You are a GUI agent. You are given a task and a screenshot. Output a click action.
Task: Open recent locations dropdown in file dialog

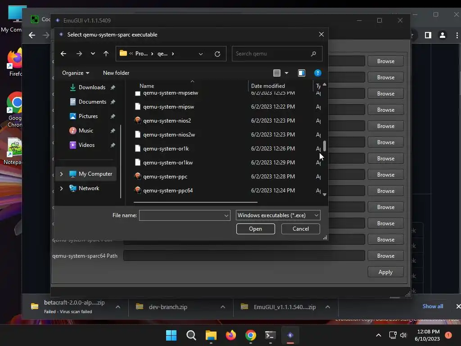pyautogui.click(x=93, y=54)
